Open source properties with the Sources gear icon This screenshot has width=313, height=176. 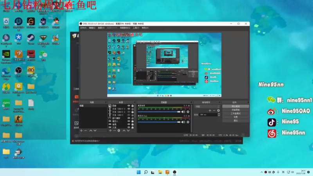point(119,131)
